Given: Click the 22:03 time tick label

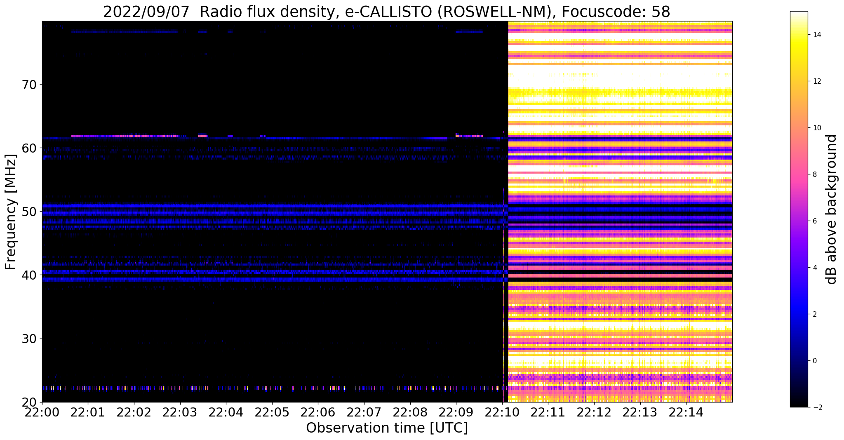Looking at the screenshot, I should [180, 412].
